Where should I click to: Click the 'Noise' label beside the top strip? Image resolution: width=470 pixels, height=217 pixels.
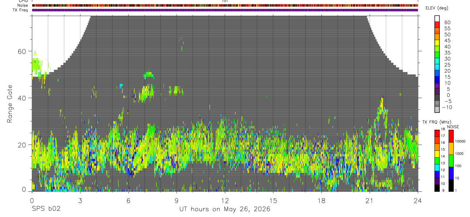point(23,5)
